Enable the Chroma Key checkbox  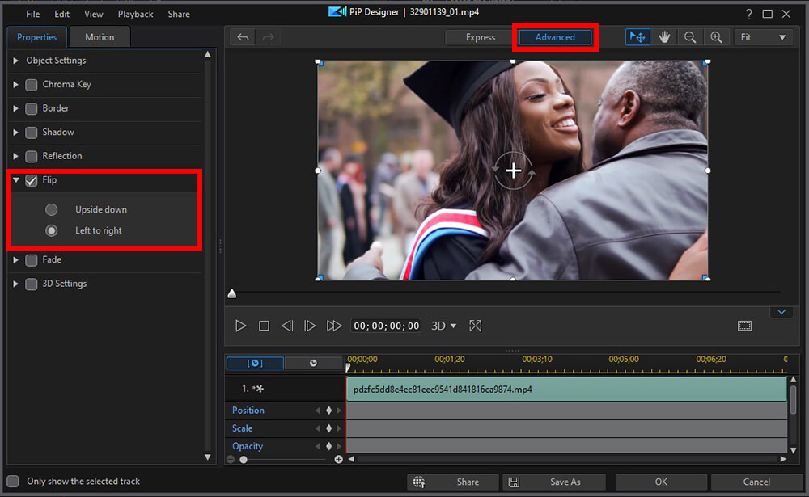click(x=32, y=85)
